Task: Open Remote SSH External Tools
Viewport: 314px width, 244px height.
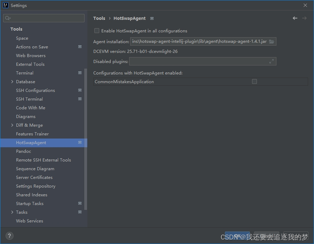Action: coord(44,160)
